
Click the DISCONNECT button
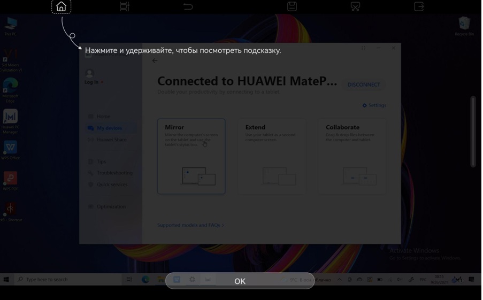coord(364,84)
